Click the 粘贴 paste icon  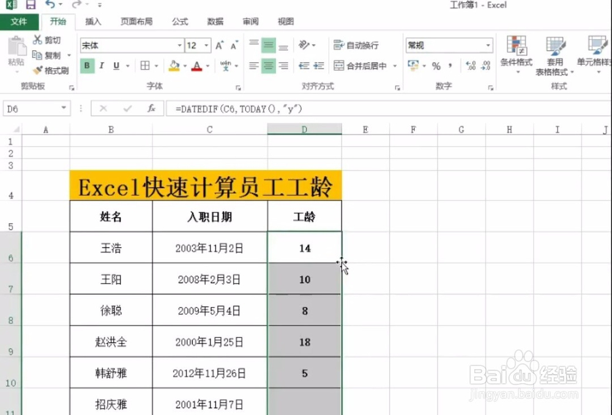[x=17, y=47]
